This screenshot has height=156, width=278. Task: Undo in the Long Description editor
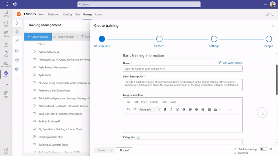pos(128,109)
